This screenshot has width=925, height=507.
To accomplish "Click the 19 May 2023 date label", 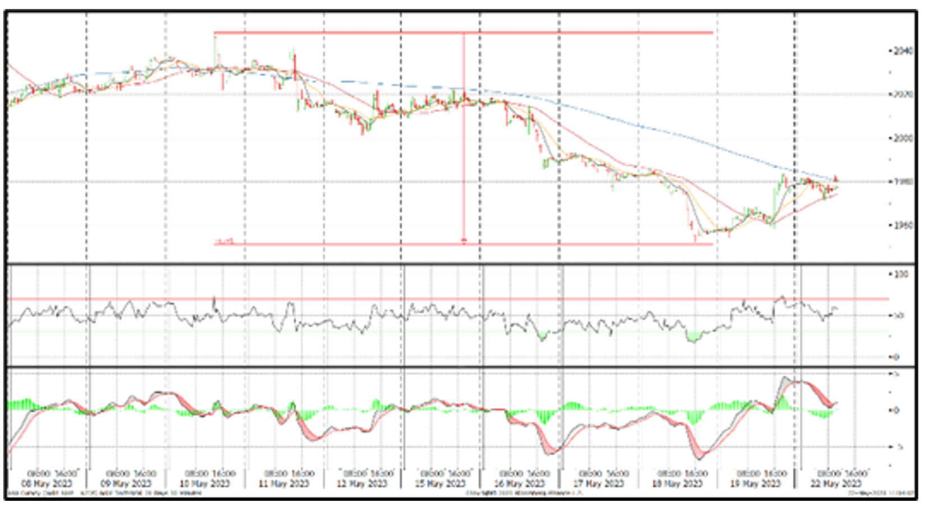I will click(x=755, y=483).
